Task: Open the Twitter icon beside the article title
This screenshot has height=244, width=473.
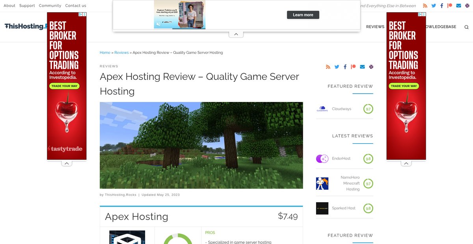Action: point(337,67)
